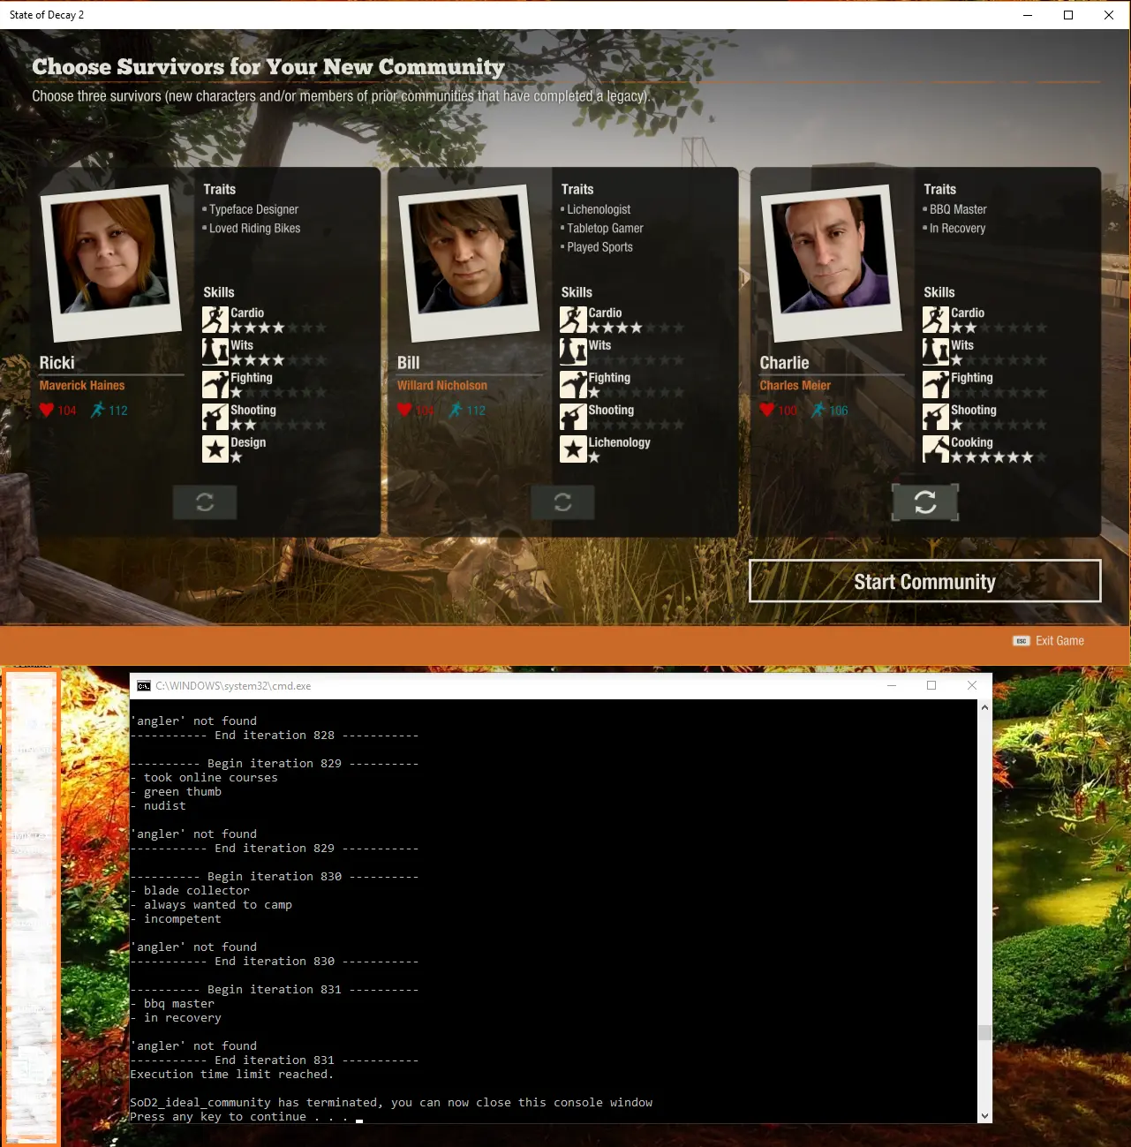Click Bill's Wits skill icon
Image resolution: width=1131 pixels, height=1147 pixels.
(573, 352)
